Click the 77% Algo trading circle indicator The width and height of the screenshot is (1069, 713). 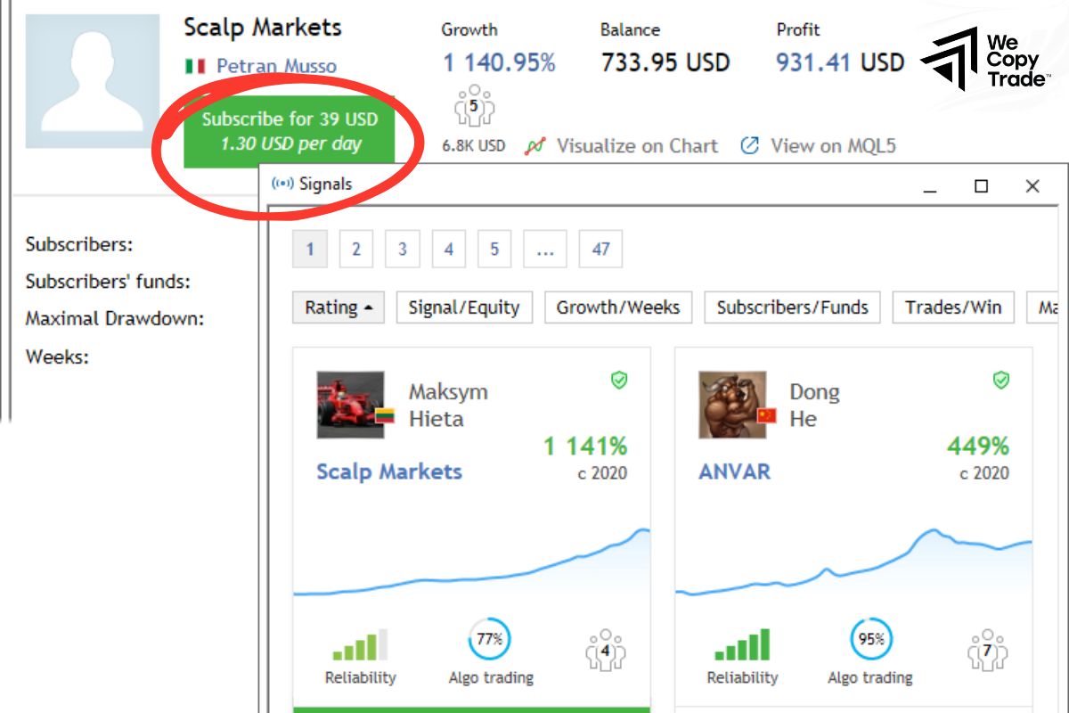[x=489, y=639]
